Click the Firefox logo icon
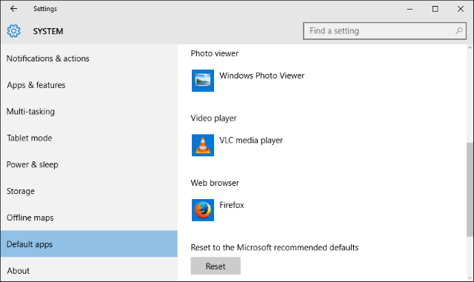Image resolution: width=474 pixels, height=282 pixels. 203,210
